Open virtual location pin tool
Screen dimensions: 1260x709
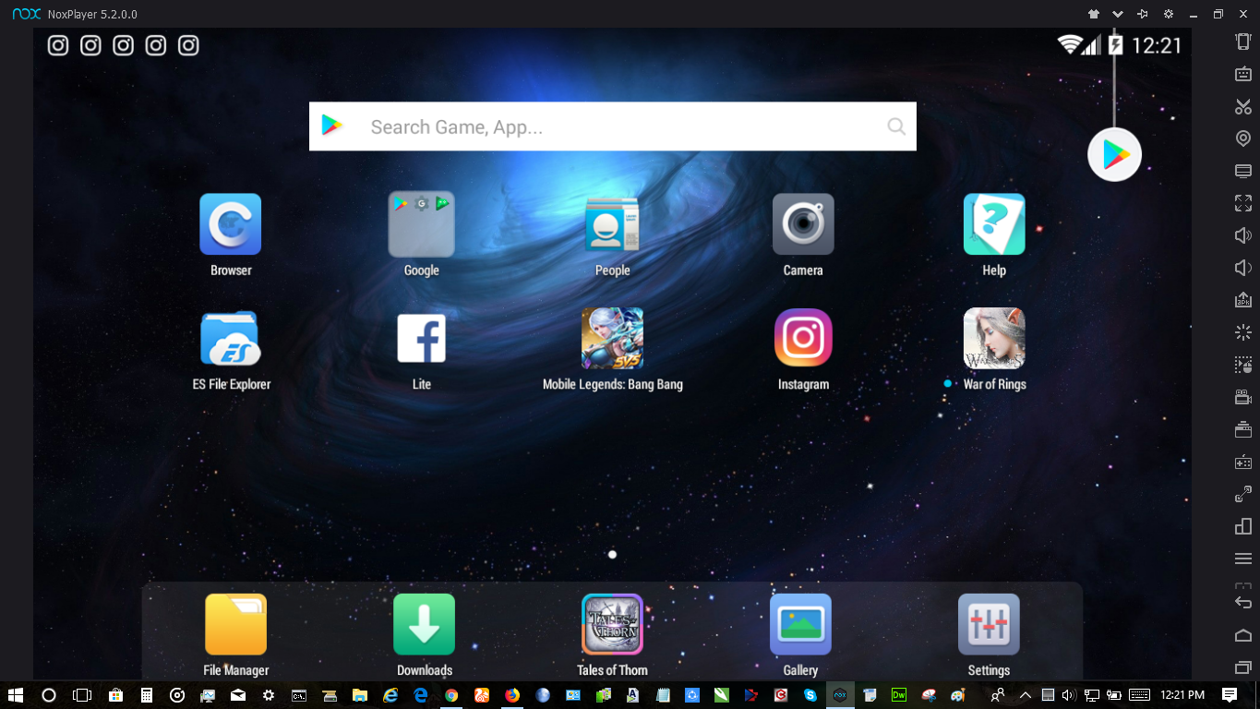tap(1243, 138)
